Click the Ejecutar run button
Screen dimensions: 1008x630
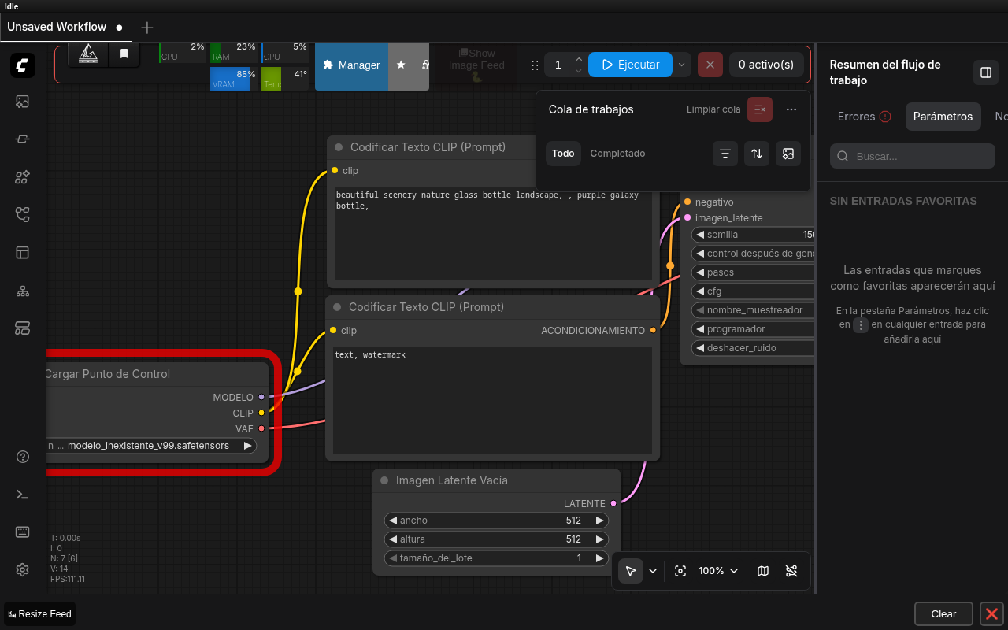(630, 65)
